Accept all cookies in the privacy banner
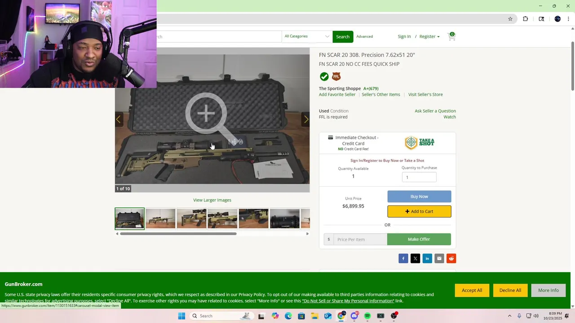 point(472,290)
